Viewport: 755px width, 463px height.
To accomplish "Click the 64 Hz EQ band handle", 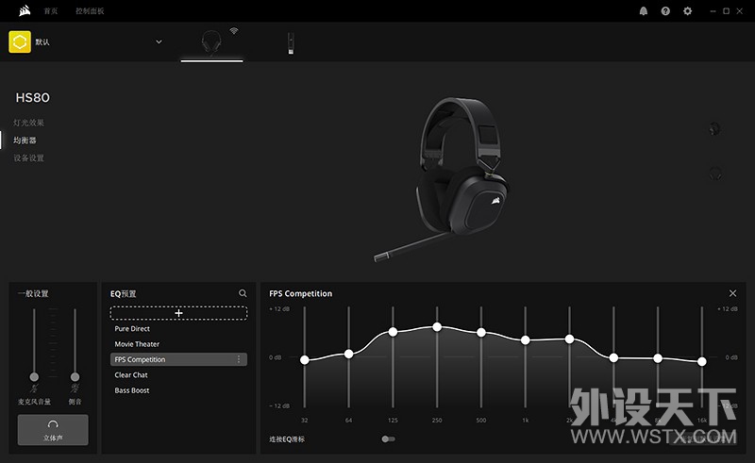I will [348, 354].
